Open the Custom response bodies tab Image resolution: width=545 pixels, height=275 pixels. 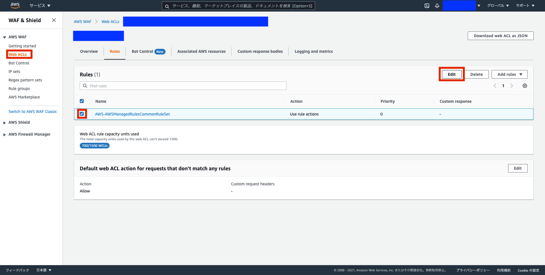(260, 51)
